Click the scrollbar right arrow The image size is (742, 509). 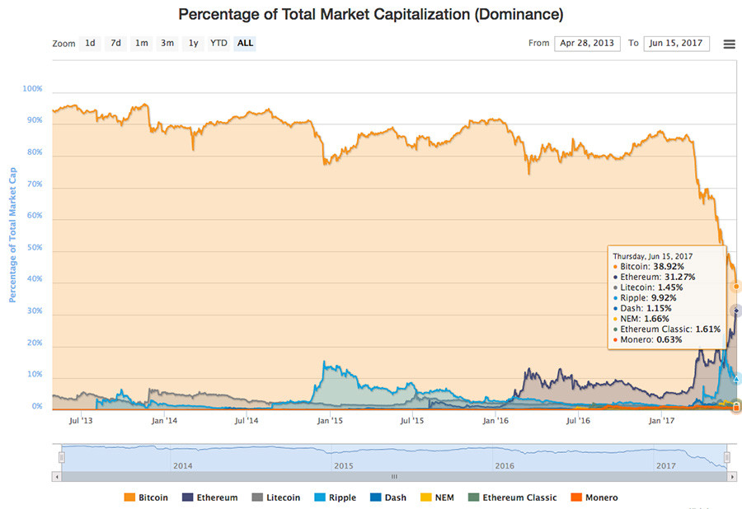click(732, 477)
